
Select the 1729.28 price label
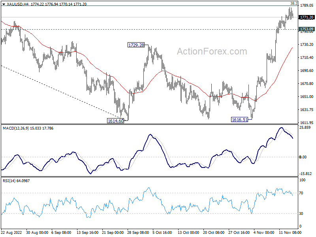pos(136,45)
